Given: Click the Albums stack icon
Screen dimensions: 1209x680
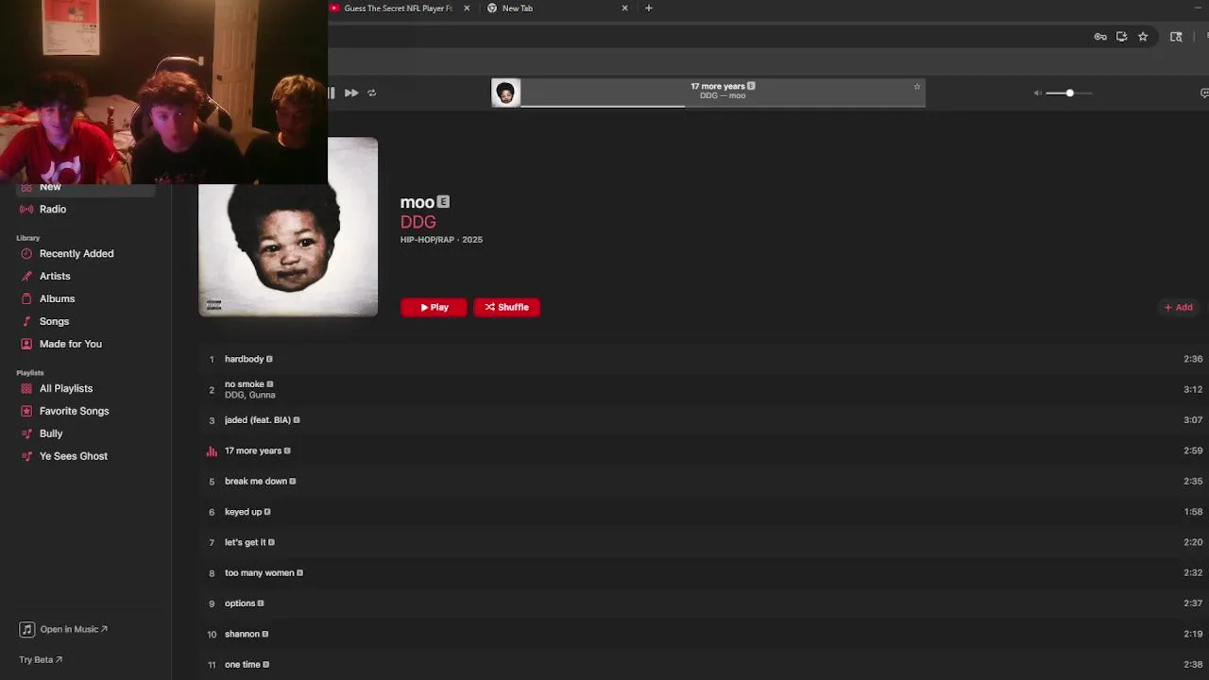Looking at the screenshot, I should tap(26, 298).
